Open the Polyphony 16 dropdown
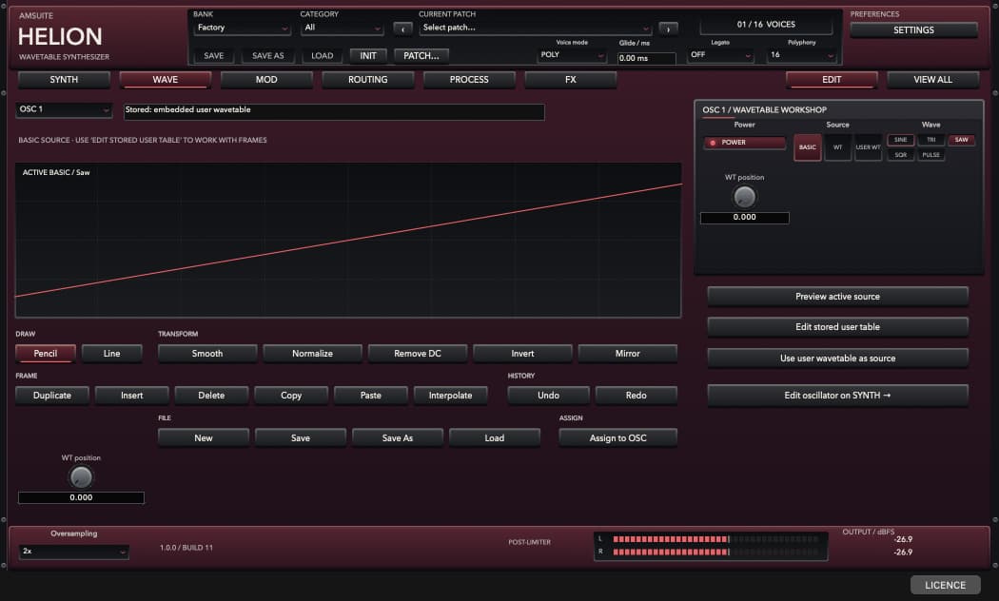The width and height of the screenshot is (999, 601). coord(801,55)
